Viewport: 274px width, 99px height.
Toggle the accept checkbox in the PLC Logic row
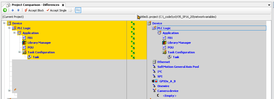click(134, 29)
